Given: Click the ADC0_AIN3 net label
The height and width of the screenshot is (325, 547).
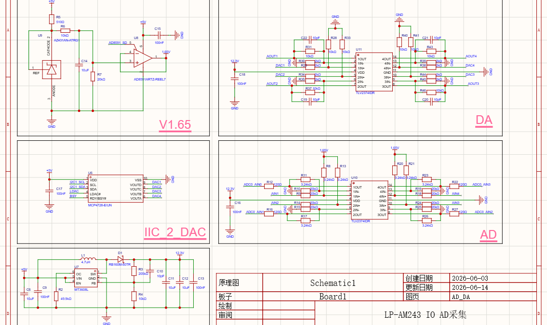Looking at the screenshot, I should click(x=481, y=185).
